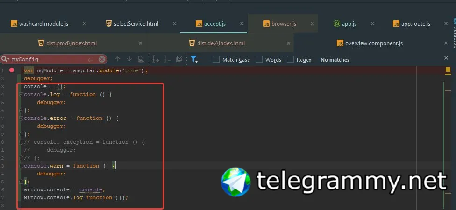Close the overview.component.js tab

[446, 43]
